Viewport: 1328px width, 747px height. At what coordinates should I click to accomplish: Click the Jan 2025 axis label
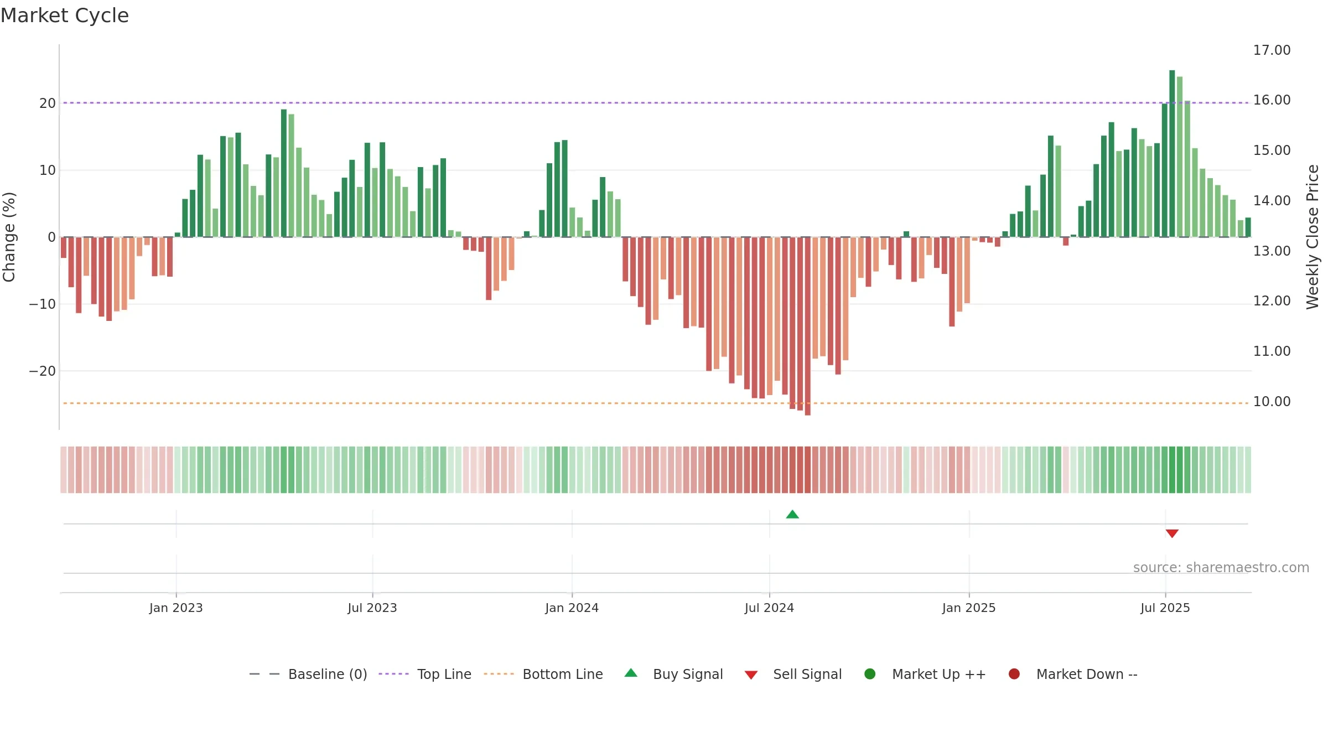coord(969,608)
